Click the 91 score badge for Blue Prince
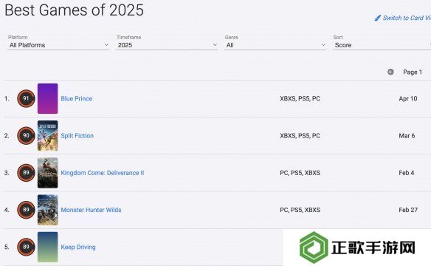Image resolution: width=431 pixels, height=266 pixels. [x=26, y=98]
